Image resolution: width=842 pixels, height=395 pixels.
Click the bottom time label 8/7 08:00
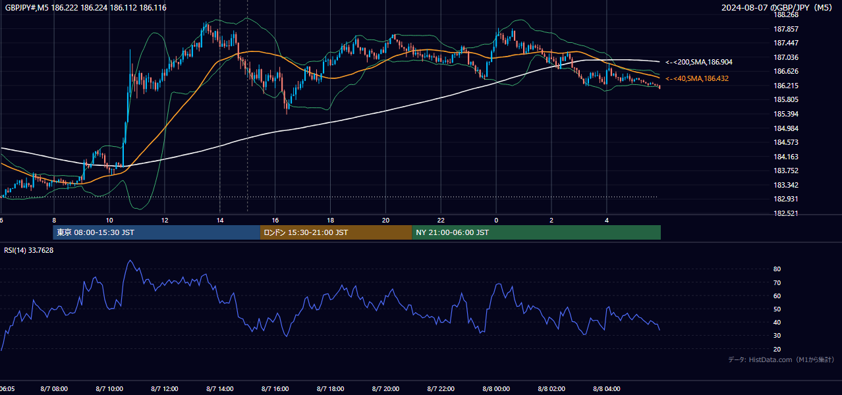53,389
